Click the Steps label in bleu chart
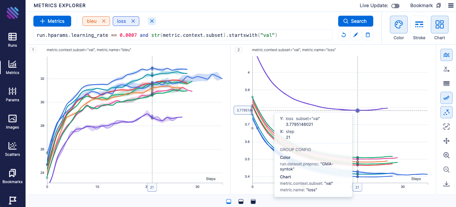 point(211,179)
